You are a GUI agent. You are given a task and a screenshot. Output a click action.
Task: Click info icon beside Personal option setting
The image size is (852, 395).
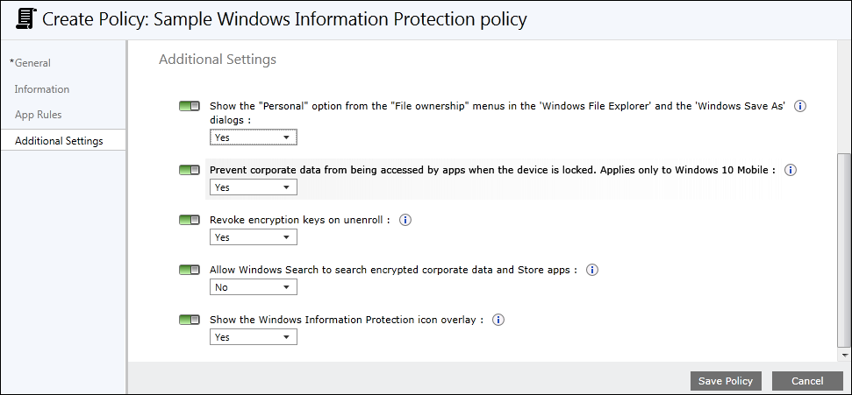[800, 106]
